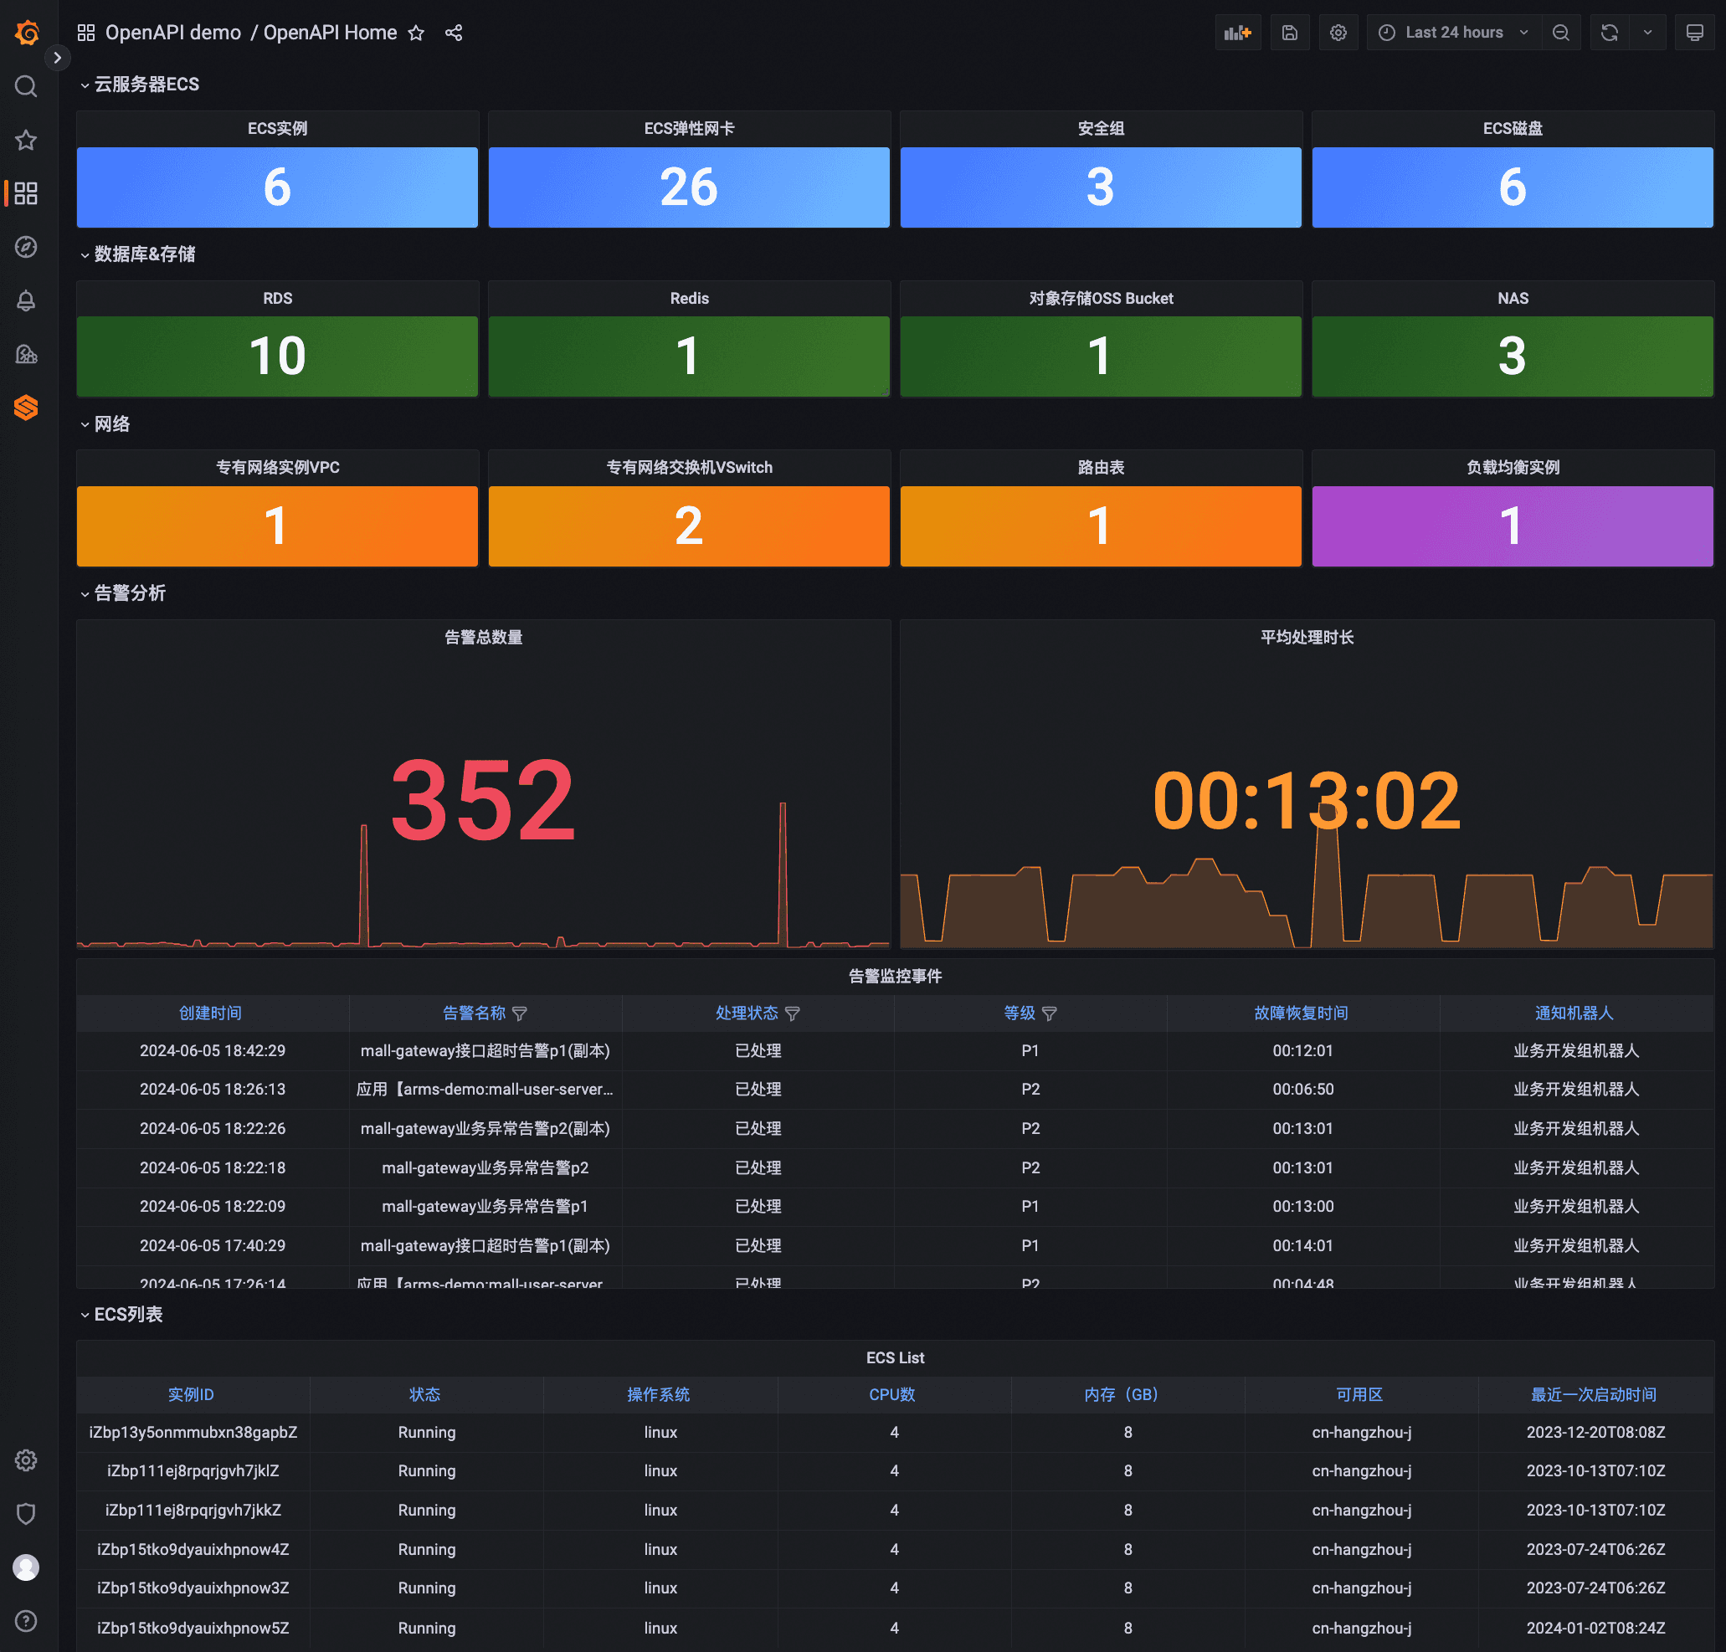This screenshot has height=1652, width=1726.
Task: Sort by the 创建时间 column header
Action: click(209, 1013)
